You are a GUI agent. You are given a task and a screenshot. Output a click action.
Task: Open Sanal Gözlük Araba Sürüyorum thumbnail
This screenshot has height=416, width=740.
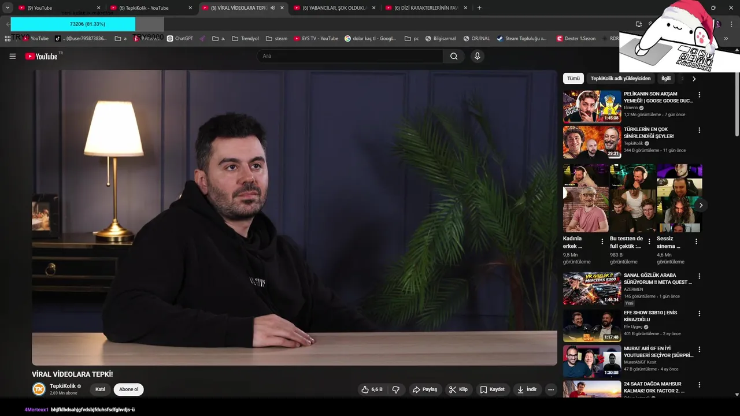click(592, 288)
